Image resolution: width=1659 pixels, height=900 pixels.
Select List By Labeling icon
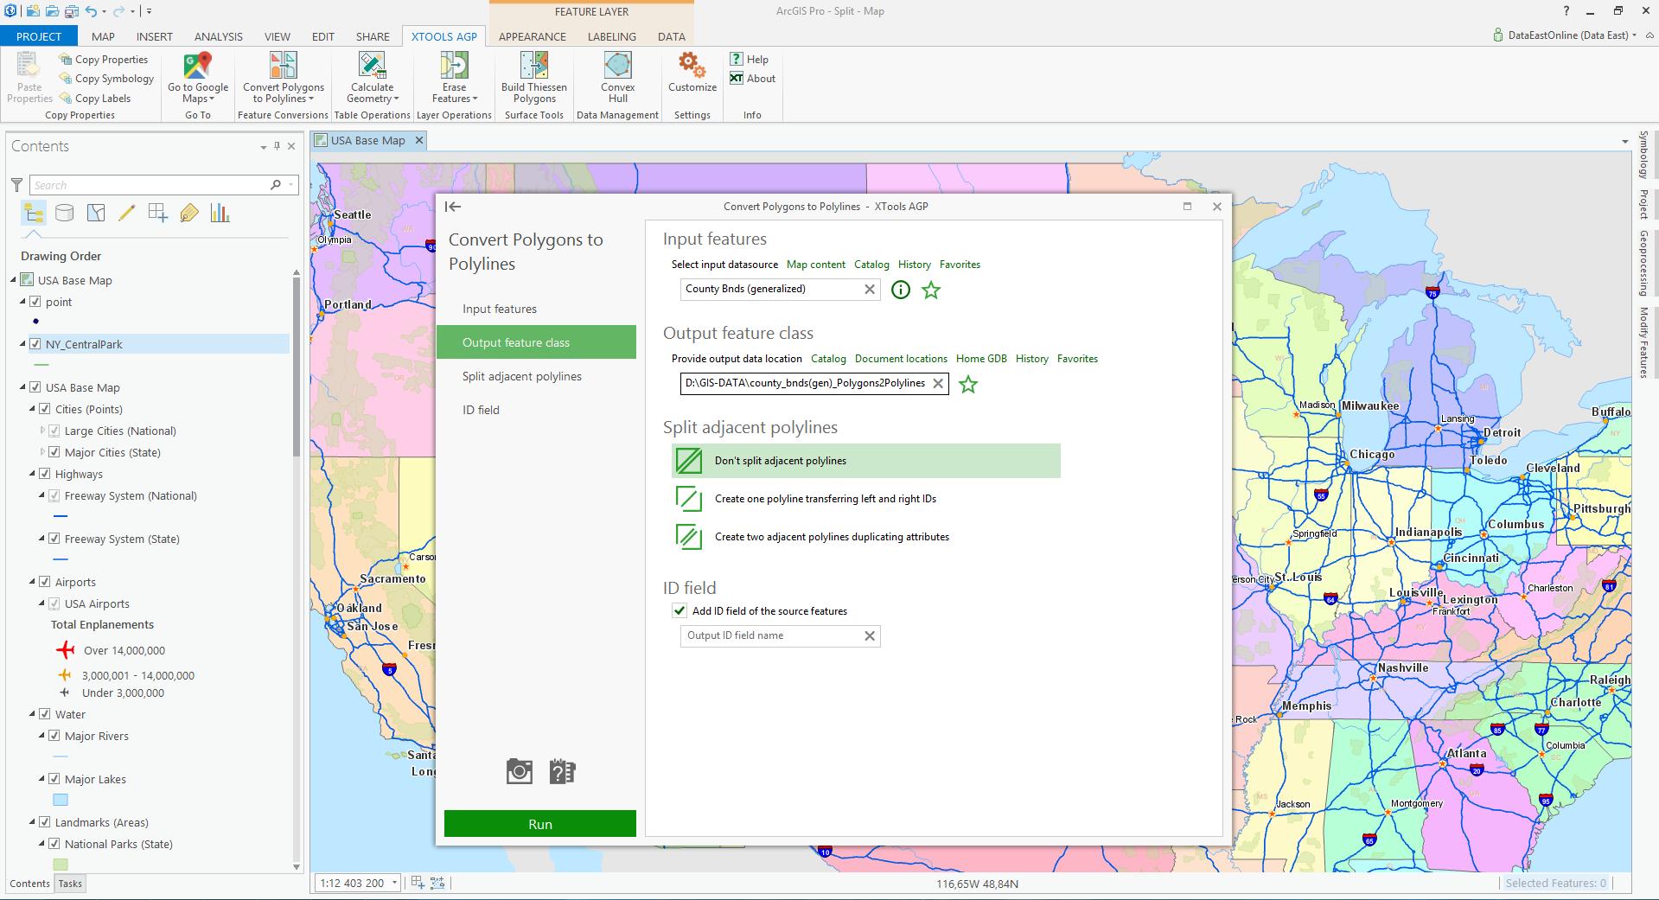(x=189, y=213)
